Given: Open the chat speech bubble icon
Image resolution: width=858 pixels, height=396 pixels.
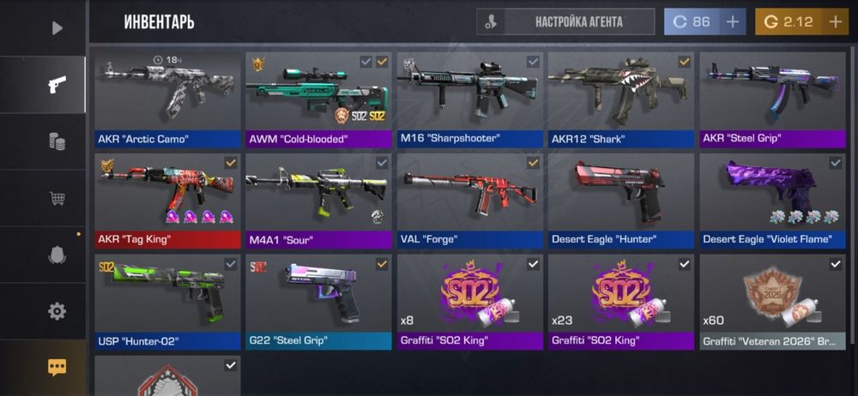Looking at the screenshot, I should [x=57, y=368].
